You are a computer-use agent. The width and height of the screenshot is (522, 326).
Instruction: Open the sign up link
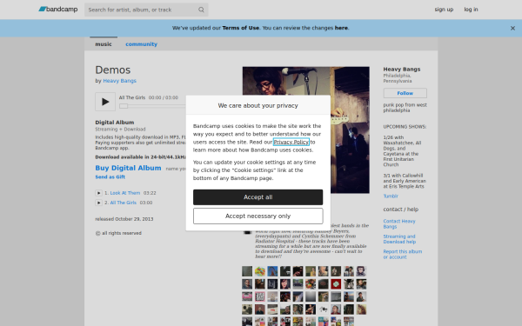(x=444, y=10)
